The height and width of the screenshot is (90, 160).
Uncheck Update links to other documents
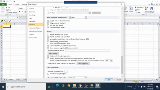pyautogui.click(x=48, y=21)
